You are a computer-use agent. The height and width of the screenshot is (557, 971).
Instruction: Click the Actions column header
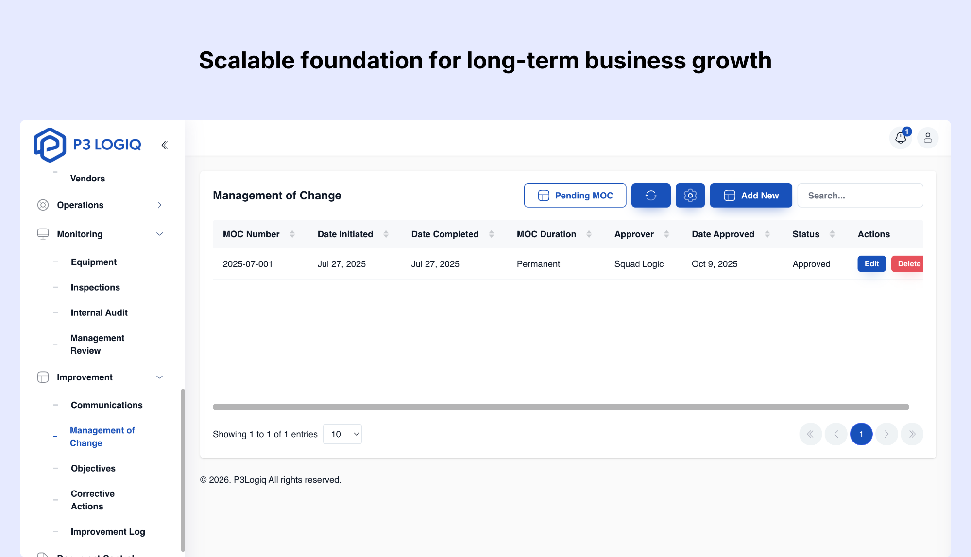pos(873,234)
